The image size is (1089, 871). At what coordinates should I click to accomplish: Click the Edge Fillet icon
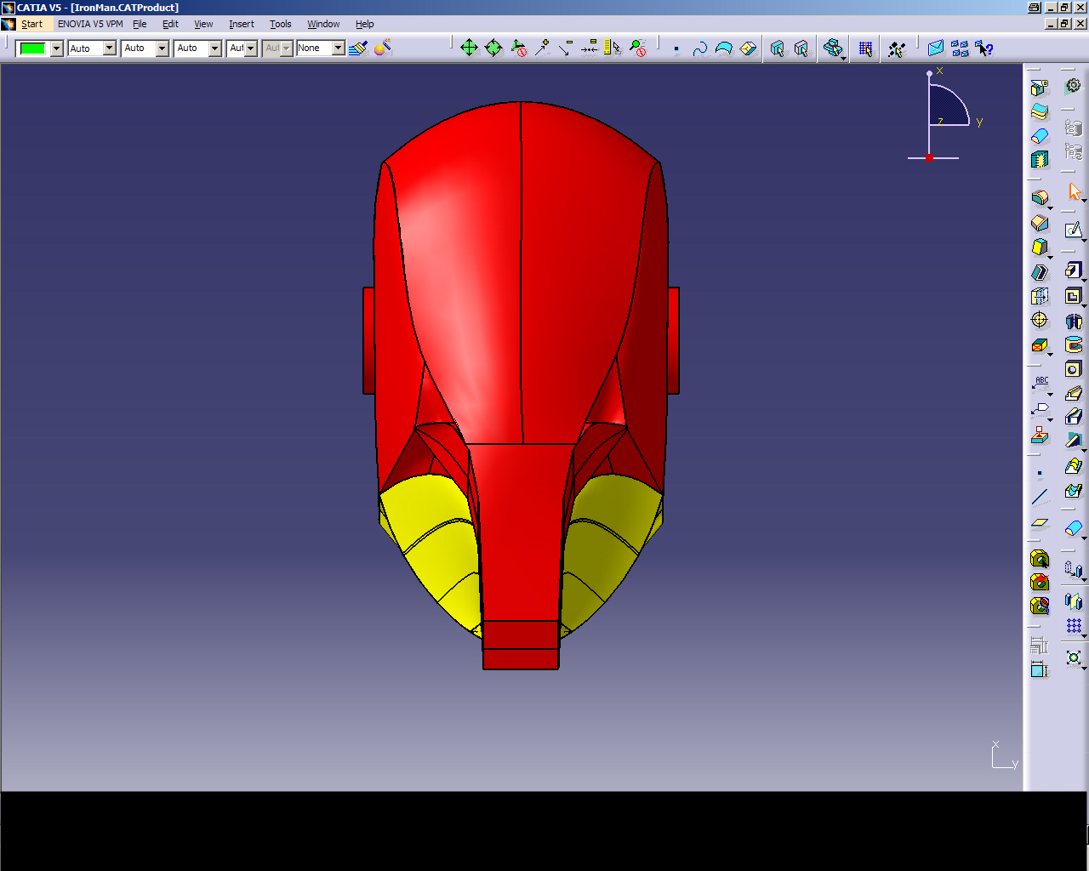1039,198
